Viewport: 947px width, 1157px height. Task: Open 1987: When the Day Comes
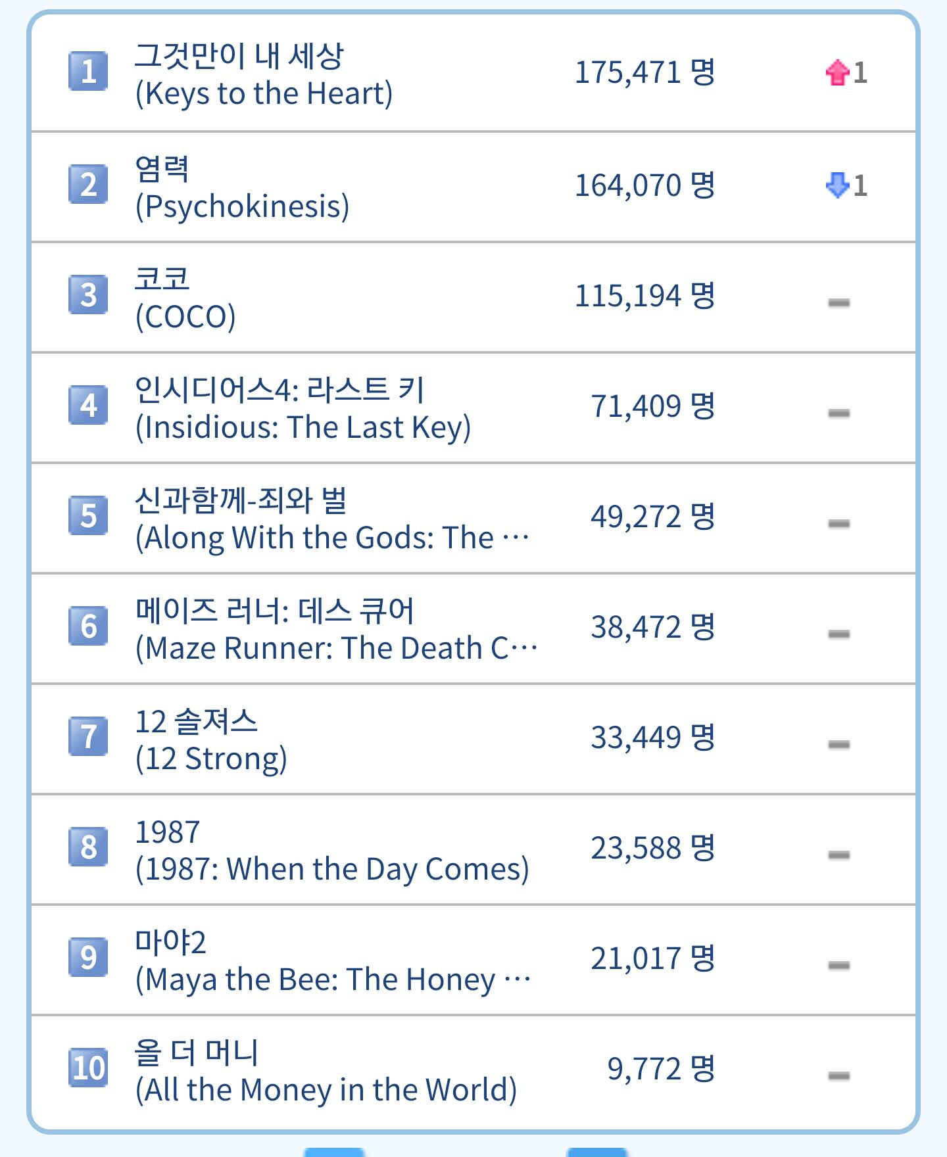[331, 850]
